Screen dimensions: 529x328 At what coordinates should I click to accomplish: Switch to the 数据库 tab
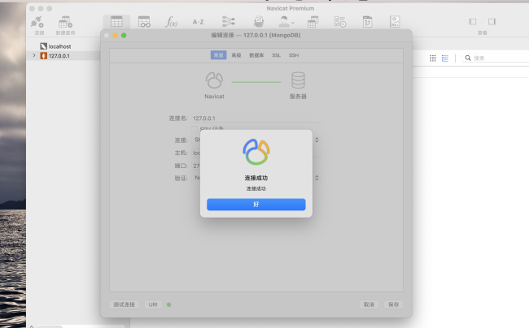pos(256,55)
